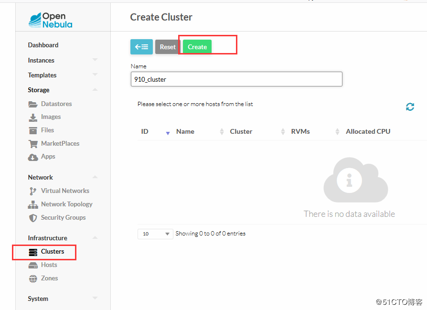Viewport: 427px width, 310px height.
Task: Click the MarketPlaces shopping cart icon
Action: point(33,144)
